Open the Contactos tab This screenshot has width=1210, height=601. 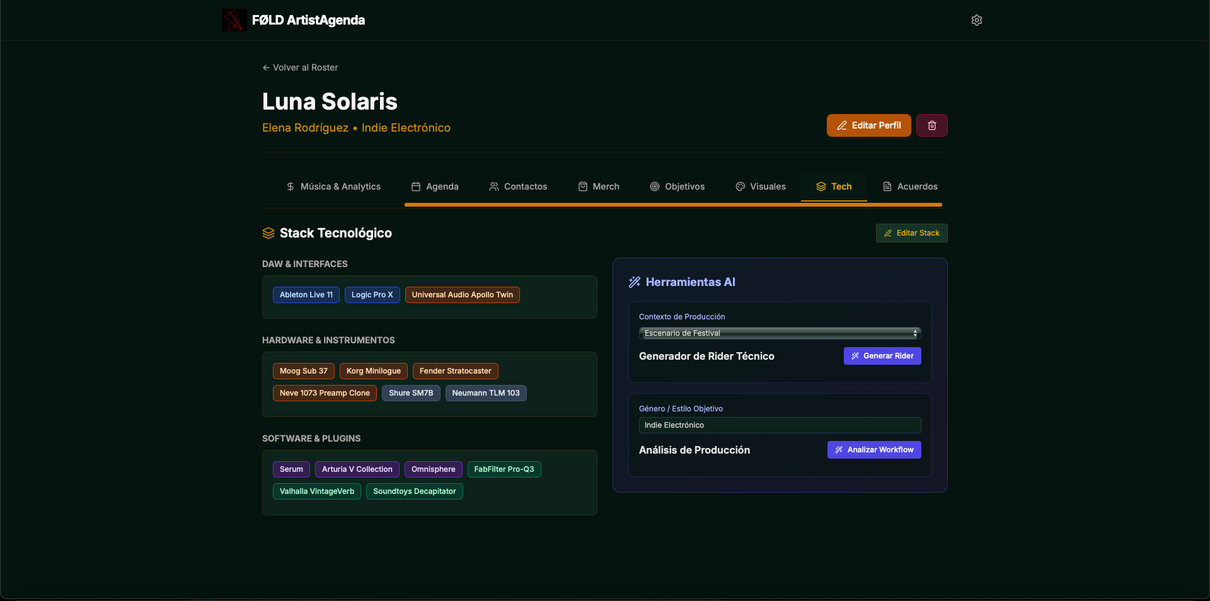(x=518, y=186)
